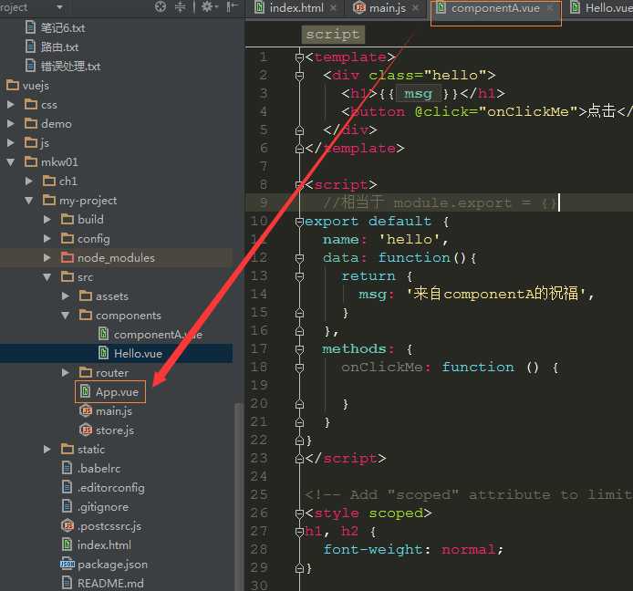Click the script breadcrumb label
Image resolution: width=633 pixels, height=591 pixels.
click(x=333, y=35)
